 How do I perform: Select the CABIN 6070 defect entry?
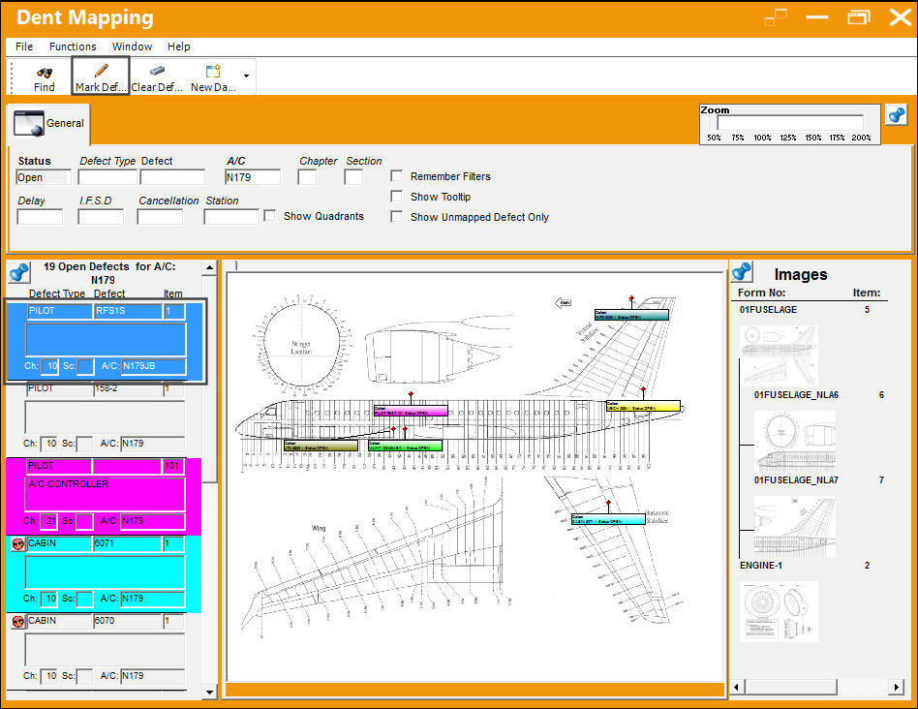pos(105,651)
